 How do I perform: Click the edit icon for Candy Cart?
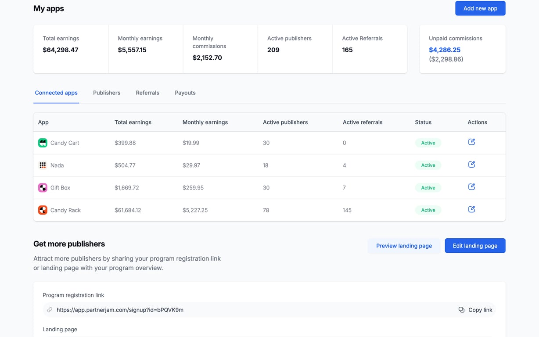click(x=471, y=142)
